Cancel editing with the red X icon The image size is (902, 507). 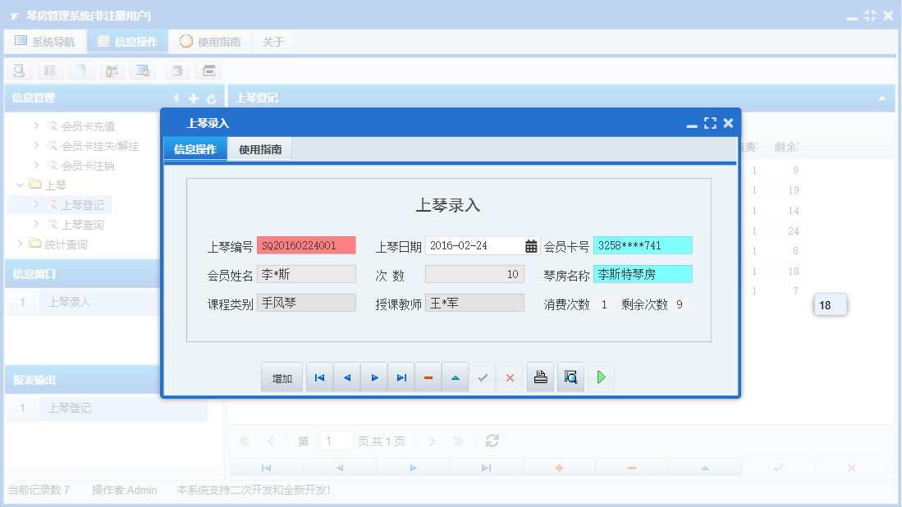point(510,377)
